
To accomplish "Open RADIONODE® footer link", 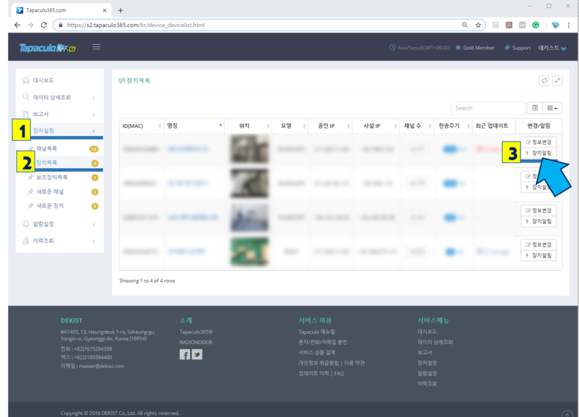I will (x=196, y=342).
